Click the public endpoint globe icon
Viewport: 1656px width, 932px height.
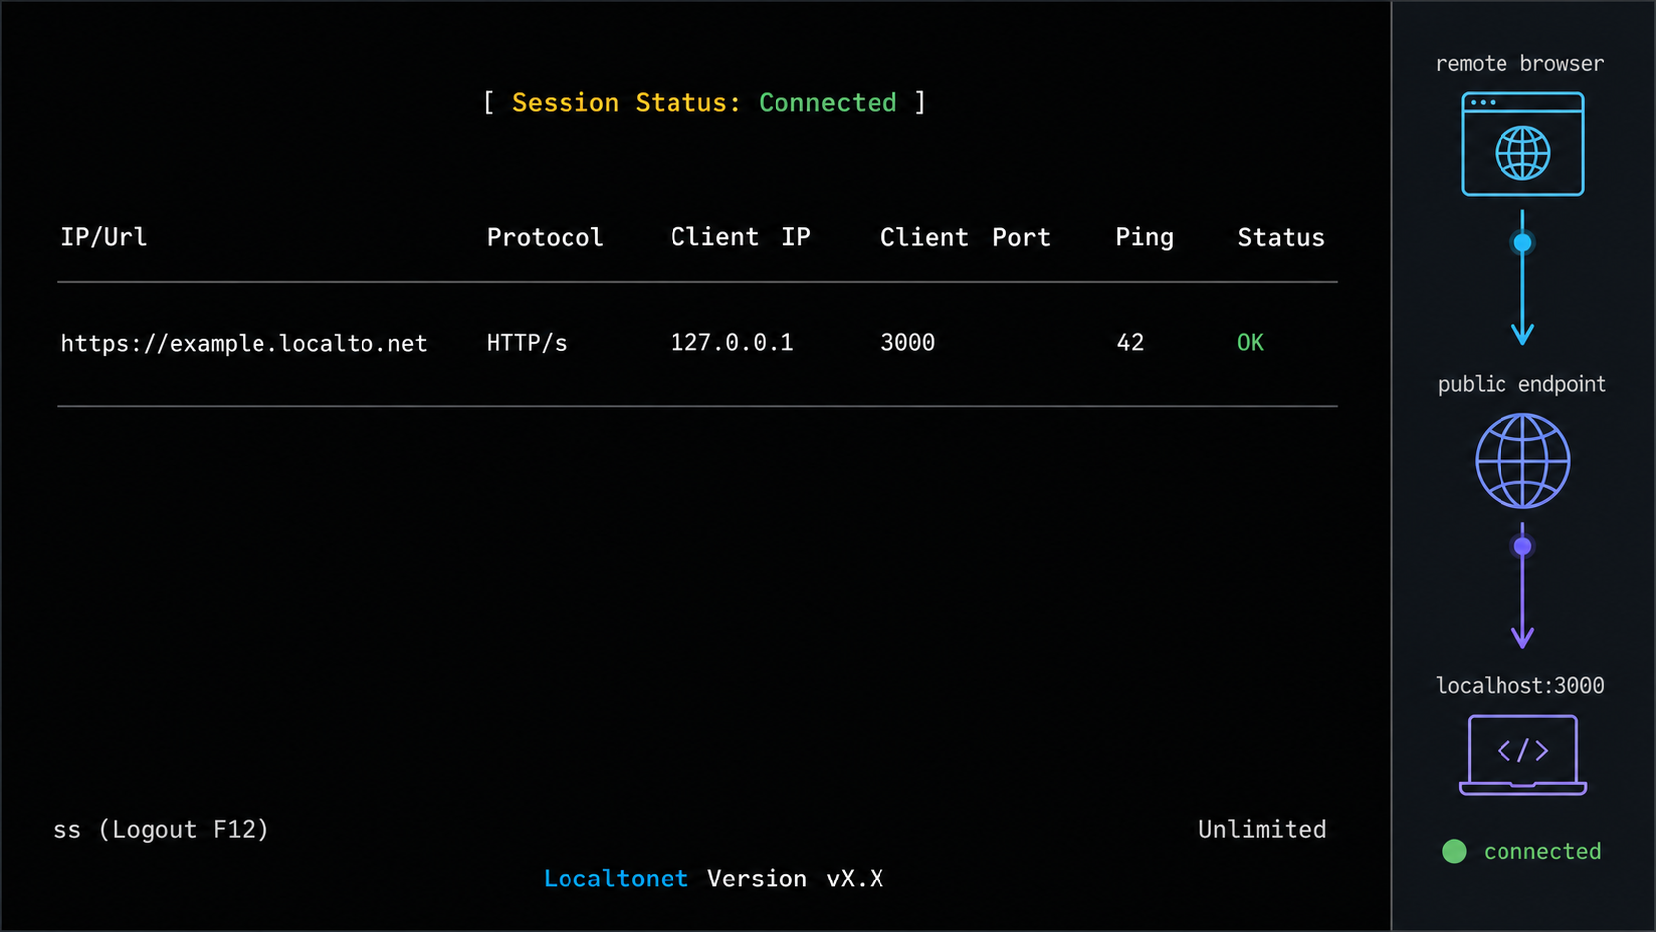1522,461
